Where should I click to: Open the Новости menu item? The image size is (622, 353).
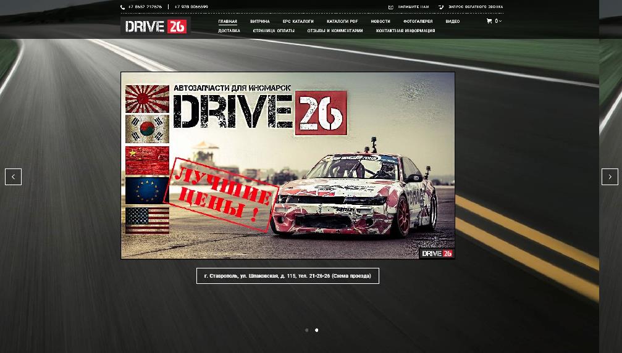(380, 22)
